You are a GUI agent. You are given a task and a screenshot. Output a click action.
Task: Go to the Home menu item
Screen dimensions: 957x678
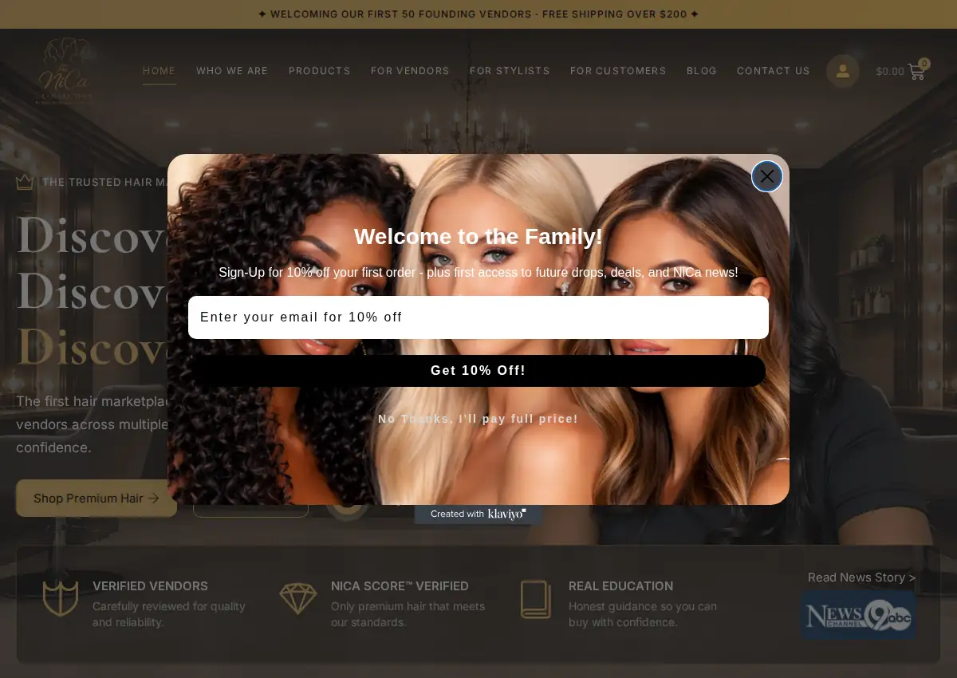point(159,71)
